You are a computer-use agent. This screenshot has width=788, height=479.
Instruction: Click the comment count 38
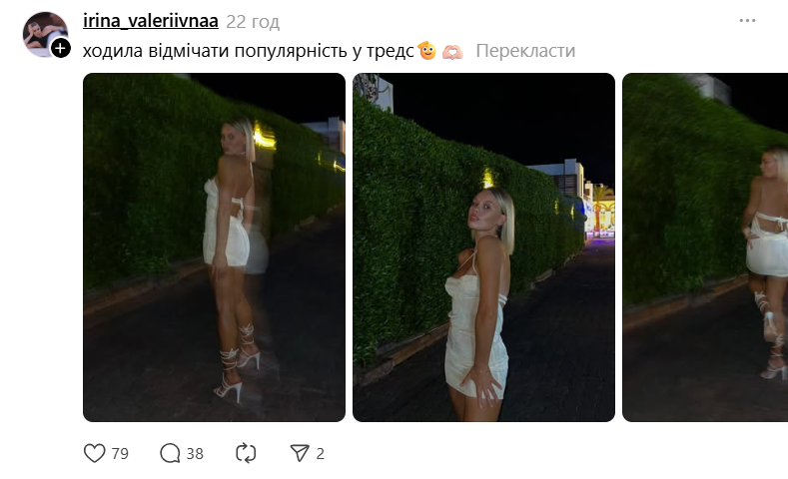(195, 454)
